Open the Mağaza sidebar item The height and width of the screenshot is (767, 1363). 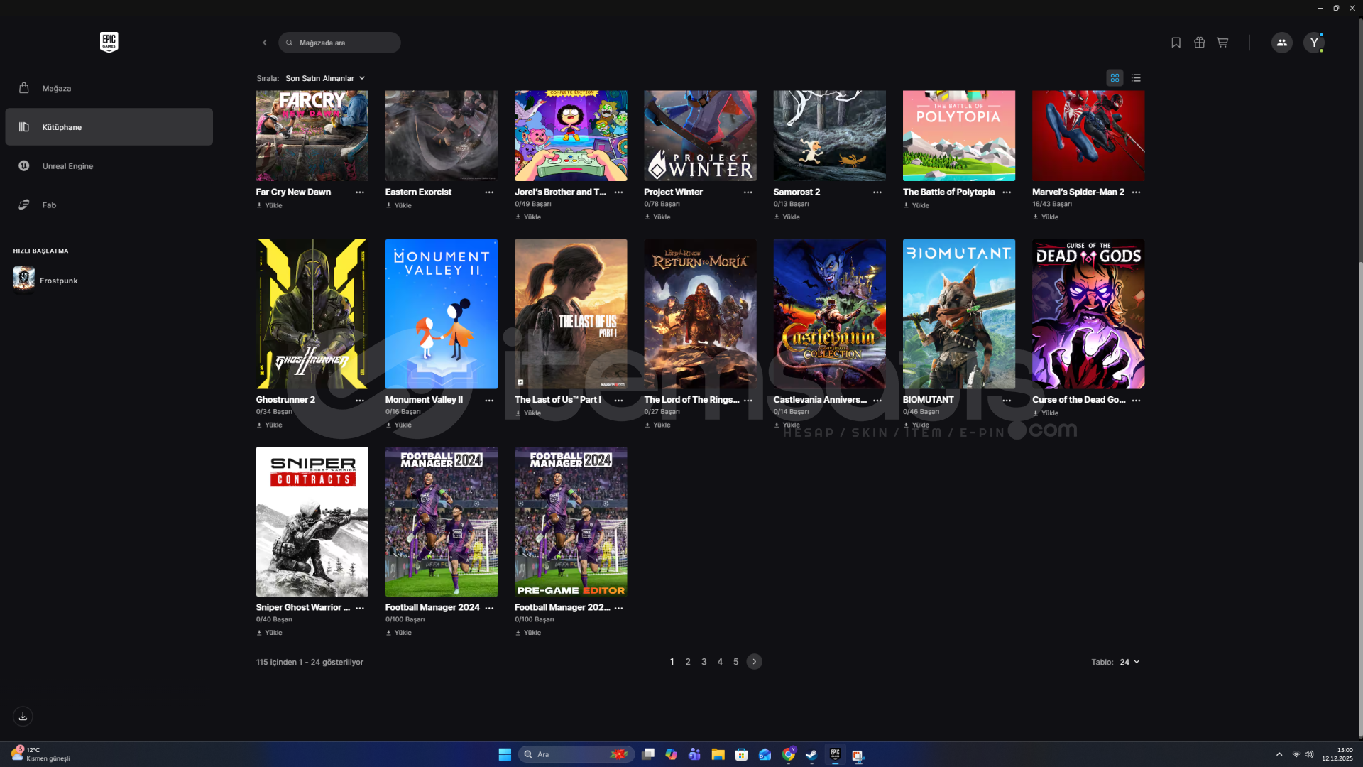57,88
